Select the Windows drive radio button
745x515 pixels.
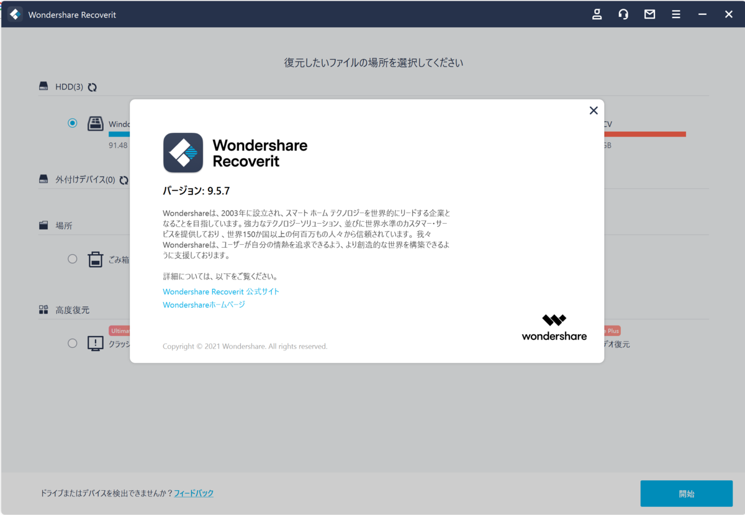tap(73, 123)
